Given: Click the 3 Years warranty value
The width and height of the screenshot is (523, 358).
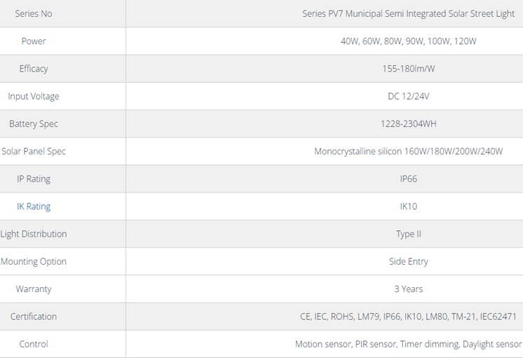Looking at the screenshot, I should tap(408, 289).
